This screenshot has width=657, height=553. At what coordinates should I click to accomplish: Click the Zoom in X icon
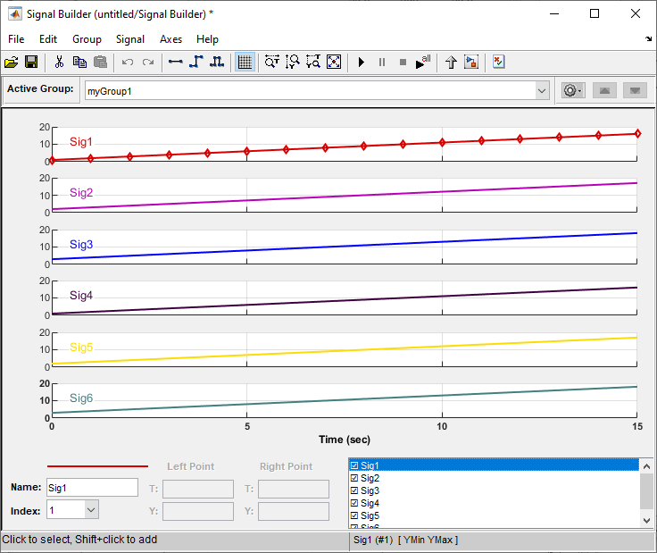click(271, 63)
